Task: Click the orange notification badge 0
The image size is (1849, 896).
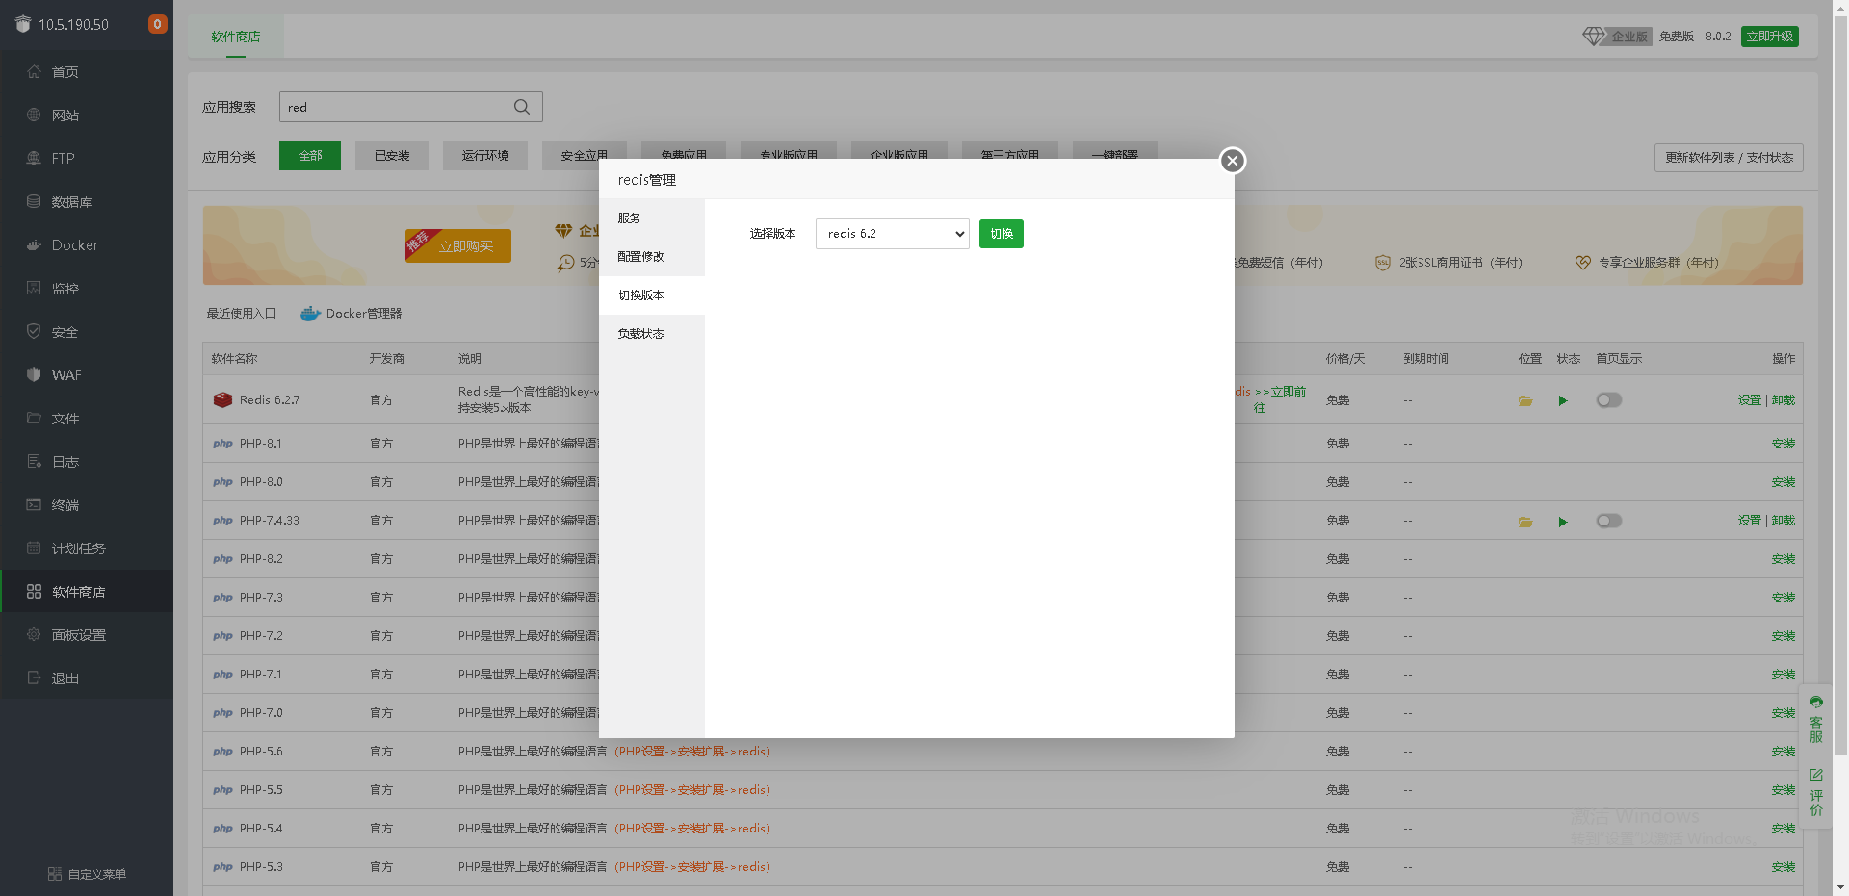Action: click(x=157, y=24)
